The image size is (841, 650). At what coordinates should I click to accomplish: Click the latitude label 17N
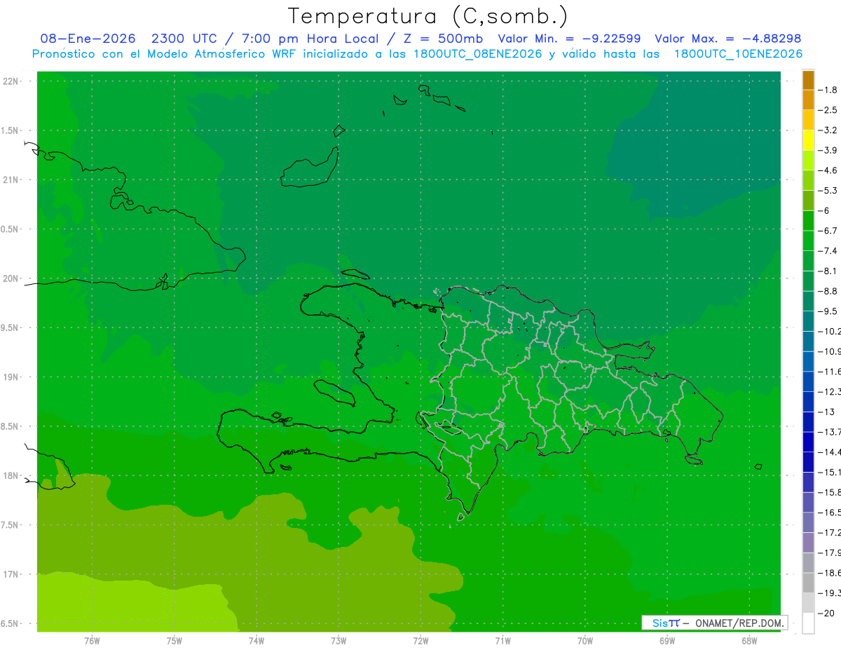coord(11,574)
